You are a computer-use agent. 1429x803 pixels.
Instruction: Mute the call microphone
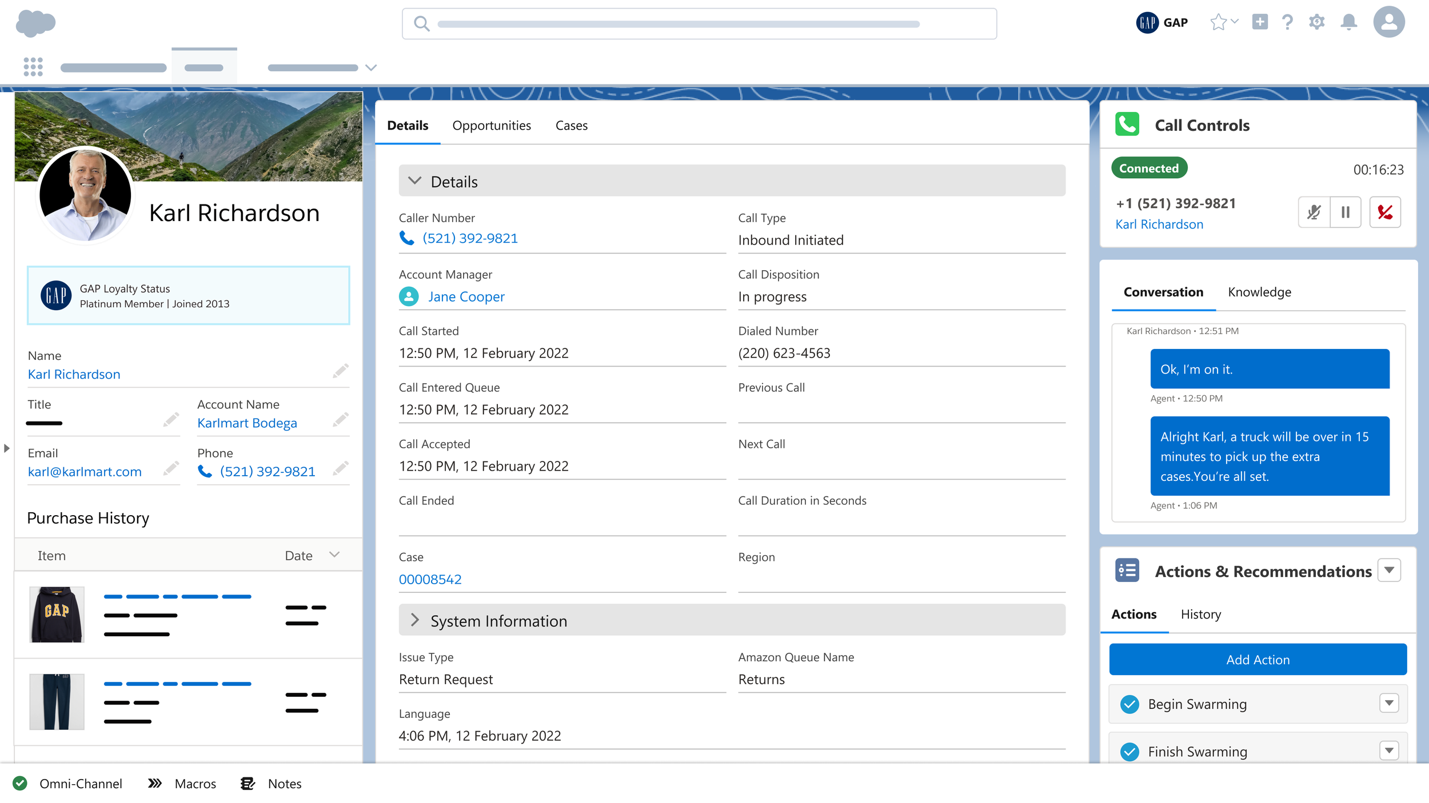[1314, 212]
